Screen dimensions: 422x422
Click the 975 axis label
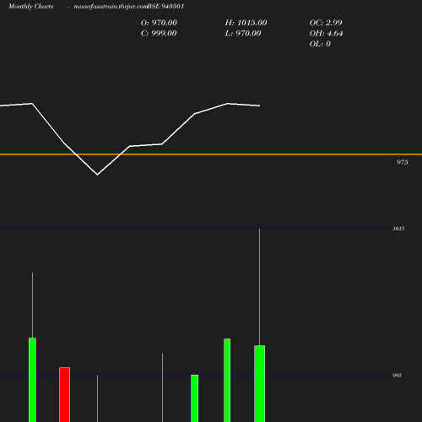[x=403, y=162]
